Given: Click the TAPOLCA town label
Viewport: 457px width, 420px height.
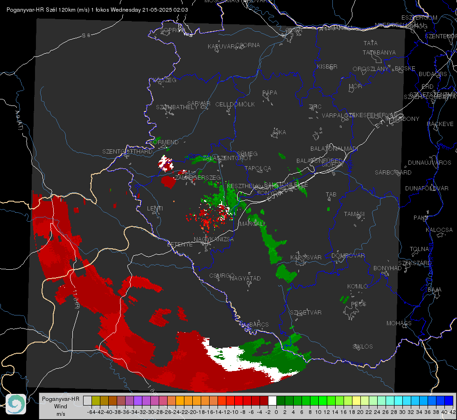Looking at the screenshot, I should (258, 168).
